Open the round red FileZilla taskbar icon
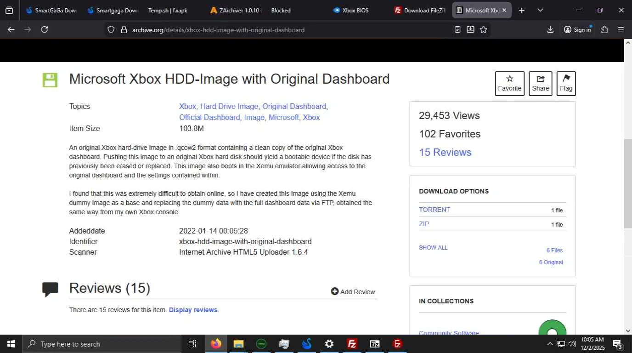 tap(398, 344)
